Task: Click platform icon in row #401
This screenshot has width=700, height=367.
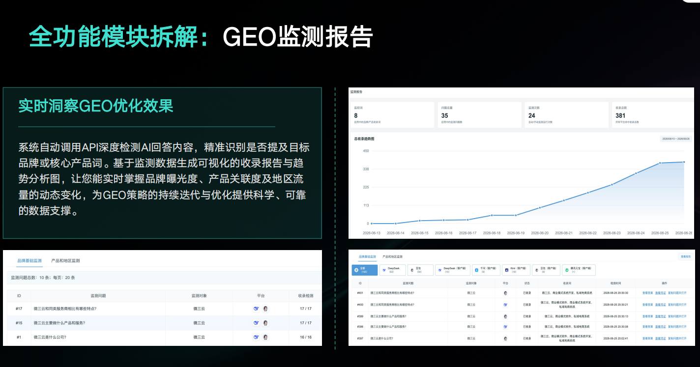Action: pyautogui.click(x=505, y=293)
